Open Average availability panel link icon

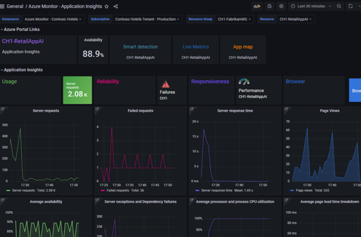pos(2,200)
